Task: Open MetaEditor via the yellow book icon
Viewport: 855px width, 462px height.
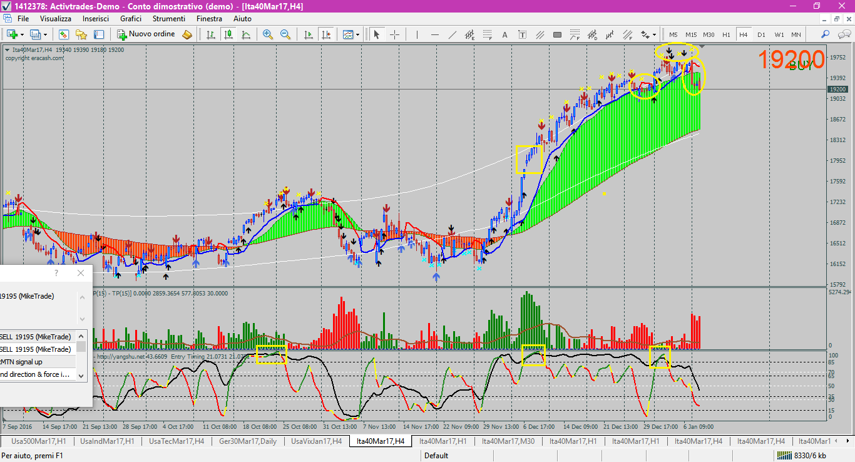Action: (187, 34)
